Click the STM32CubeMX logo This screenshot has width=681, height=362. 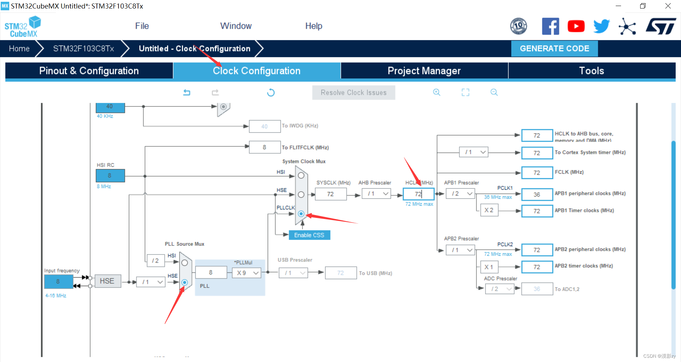point(23,27)
